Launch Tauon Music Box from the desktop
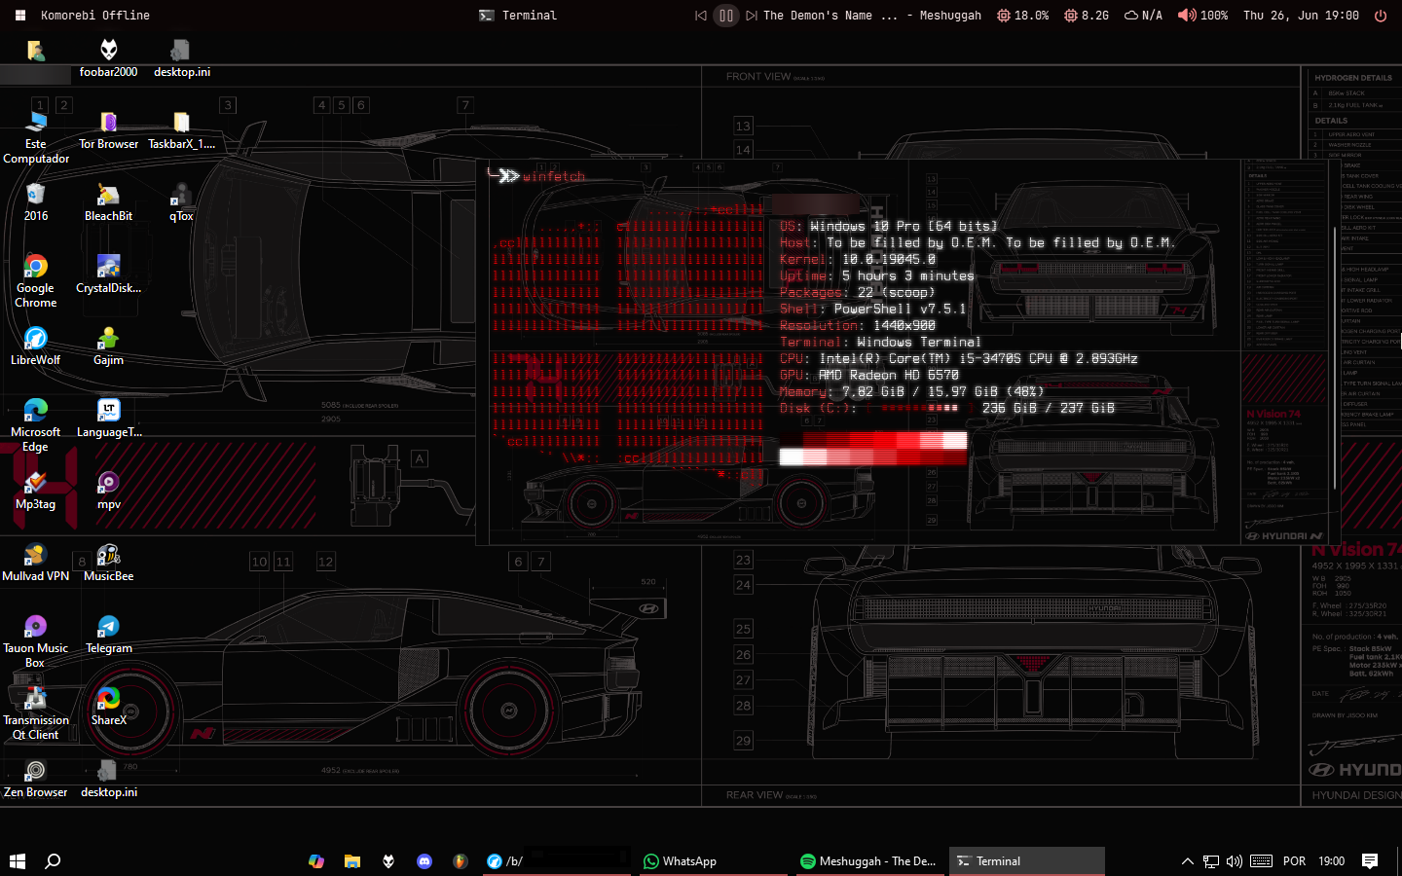1402x876 pixels. (36, 641)
